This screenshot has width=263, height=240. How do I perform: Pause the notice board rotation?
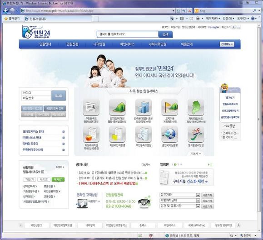[x=211, y=164]
